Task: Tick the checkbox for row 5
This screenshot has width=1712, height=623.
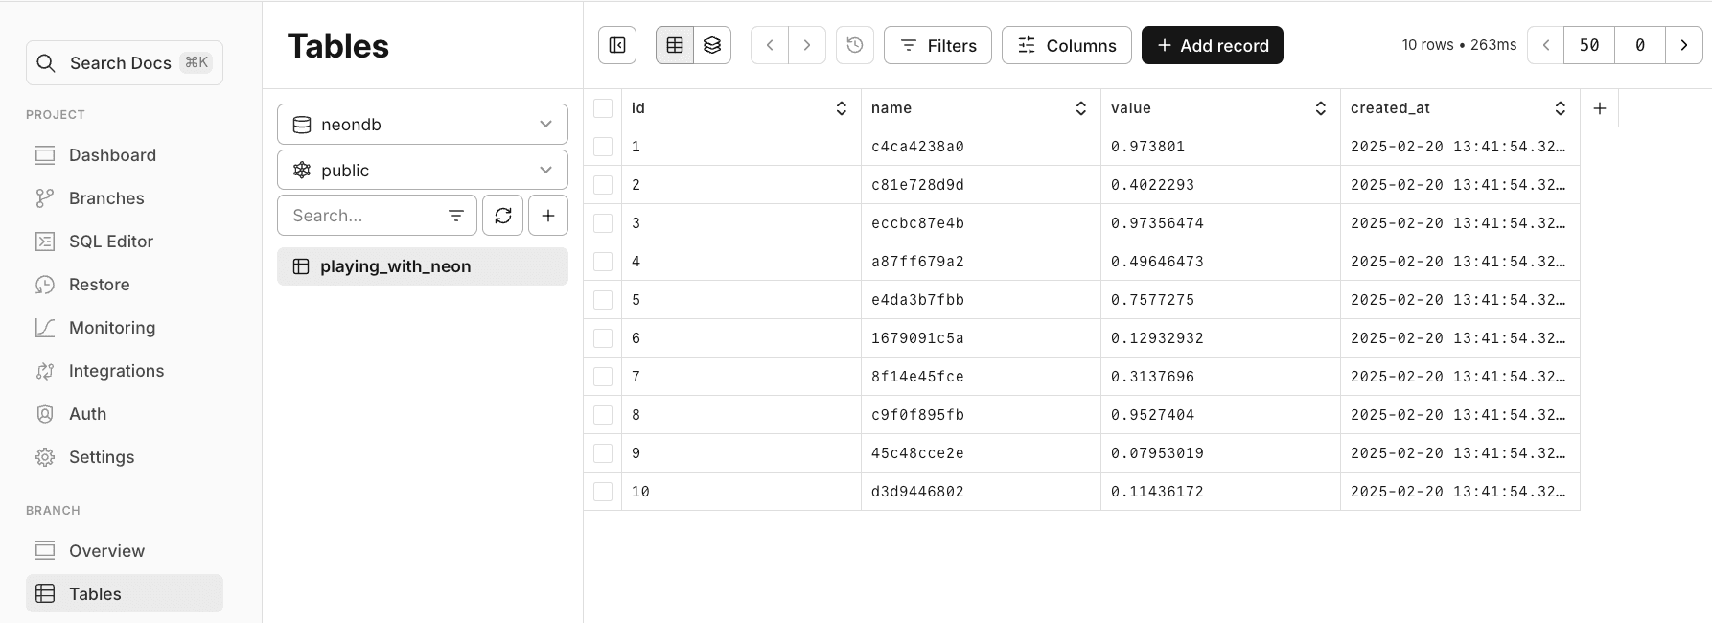Action: tap(603, 300)
